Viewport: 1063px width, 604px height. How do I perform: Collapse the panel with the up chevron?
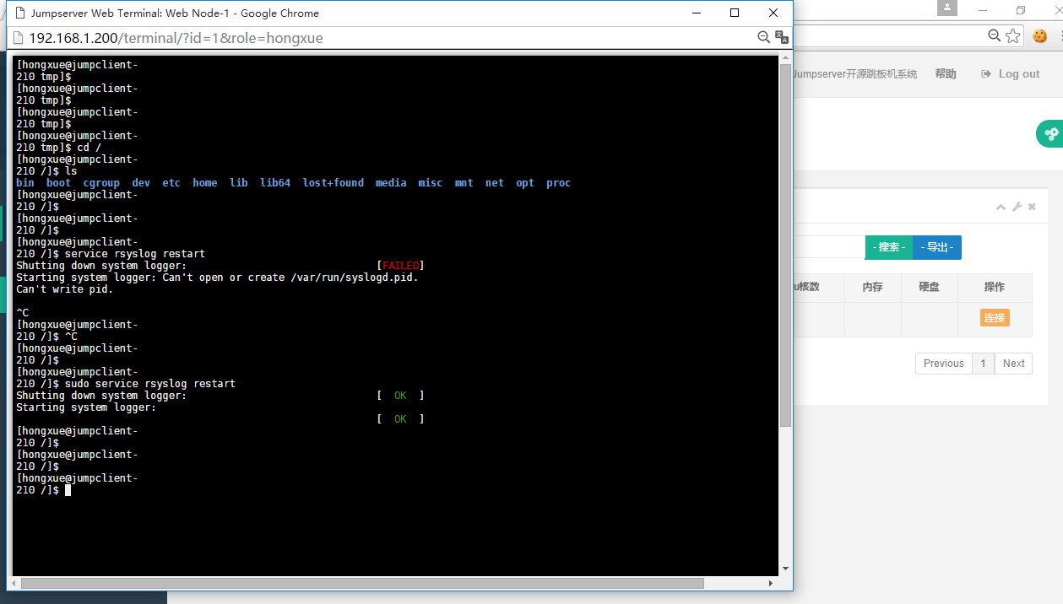1001,207
